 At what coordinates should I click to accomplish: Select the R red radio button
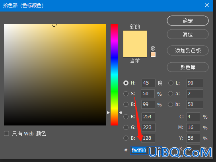click(x=126, y=117)
